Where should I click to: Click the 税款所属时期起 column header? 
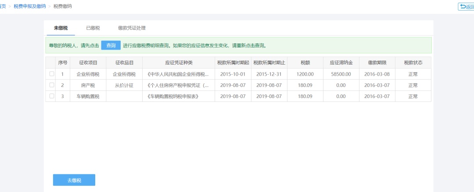[233, 62]
